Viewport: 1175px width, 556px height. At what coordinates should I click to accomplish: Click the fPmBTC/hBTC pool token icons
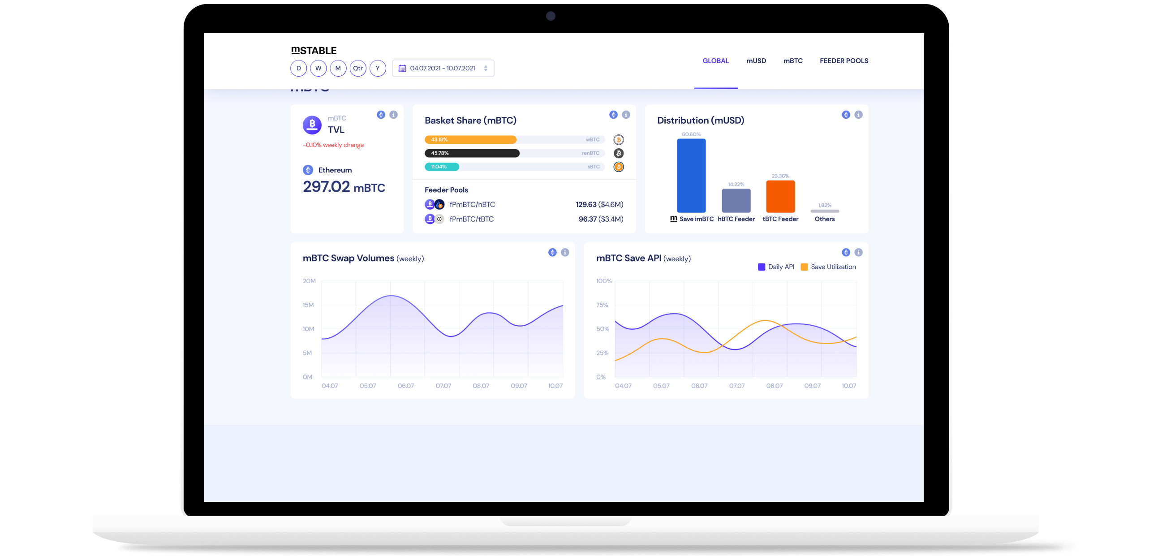coord(434,204)
